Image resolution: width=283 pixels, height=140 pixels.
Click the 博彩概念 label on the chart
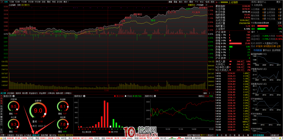click(x=138, y=14)
